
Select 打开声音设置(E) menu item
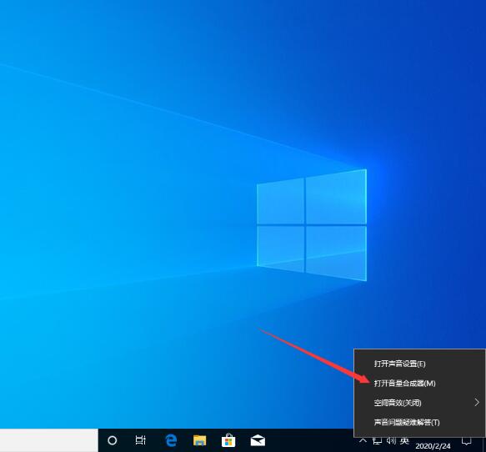pyautogui.click(x=419, y=364)
